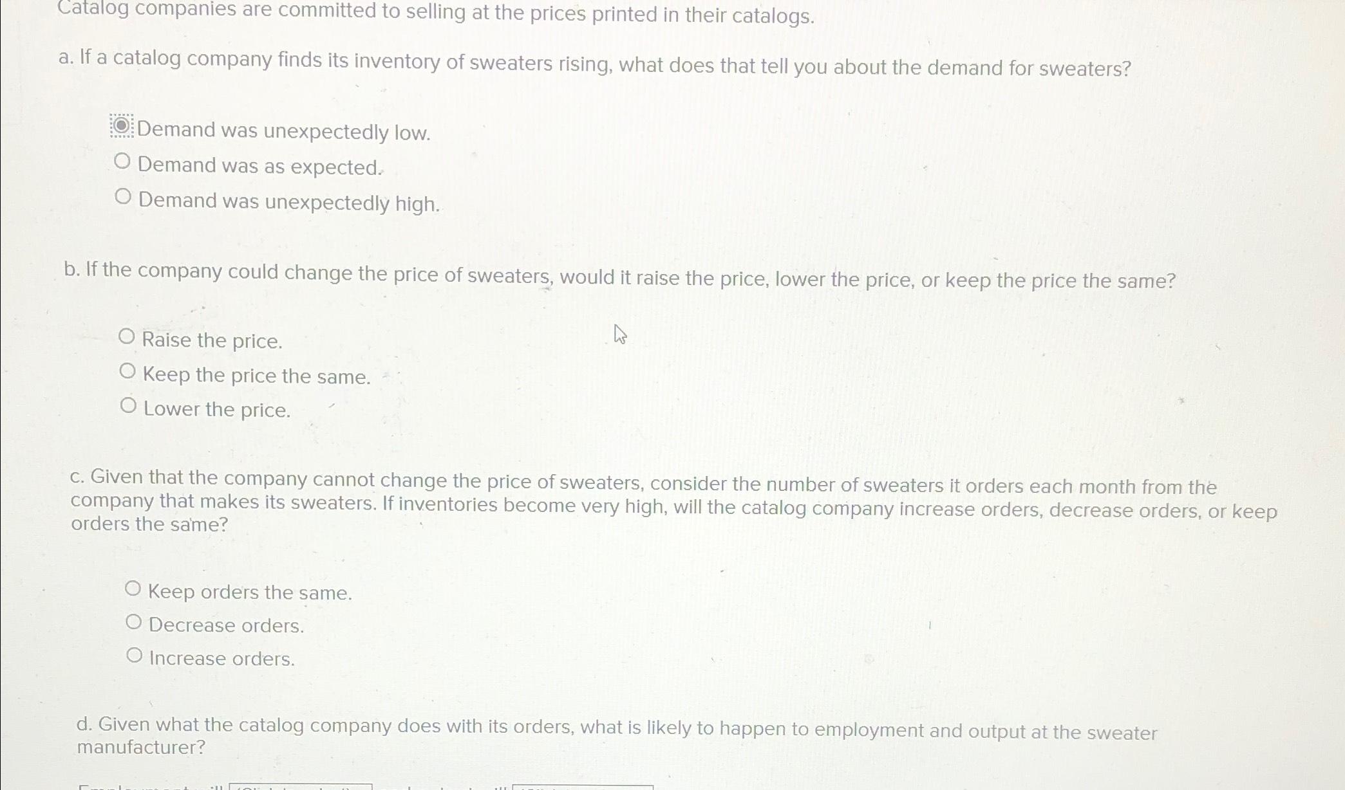The width and height of the screenshot is (1345, 790).
Task: Open the output dropdown under question d
Action: coord(583,787)
